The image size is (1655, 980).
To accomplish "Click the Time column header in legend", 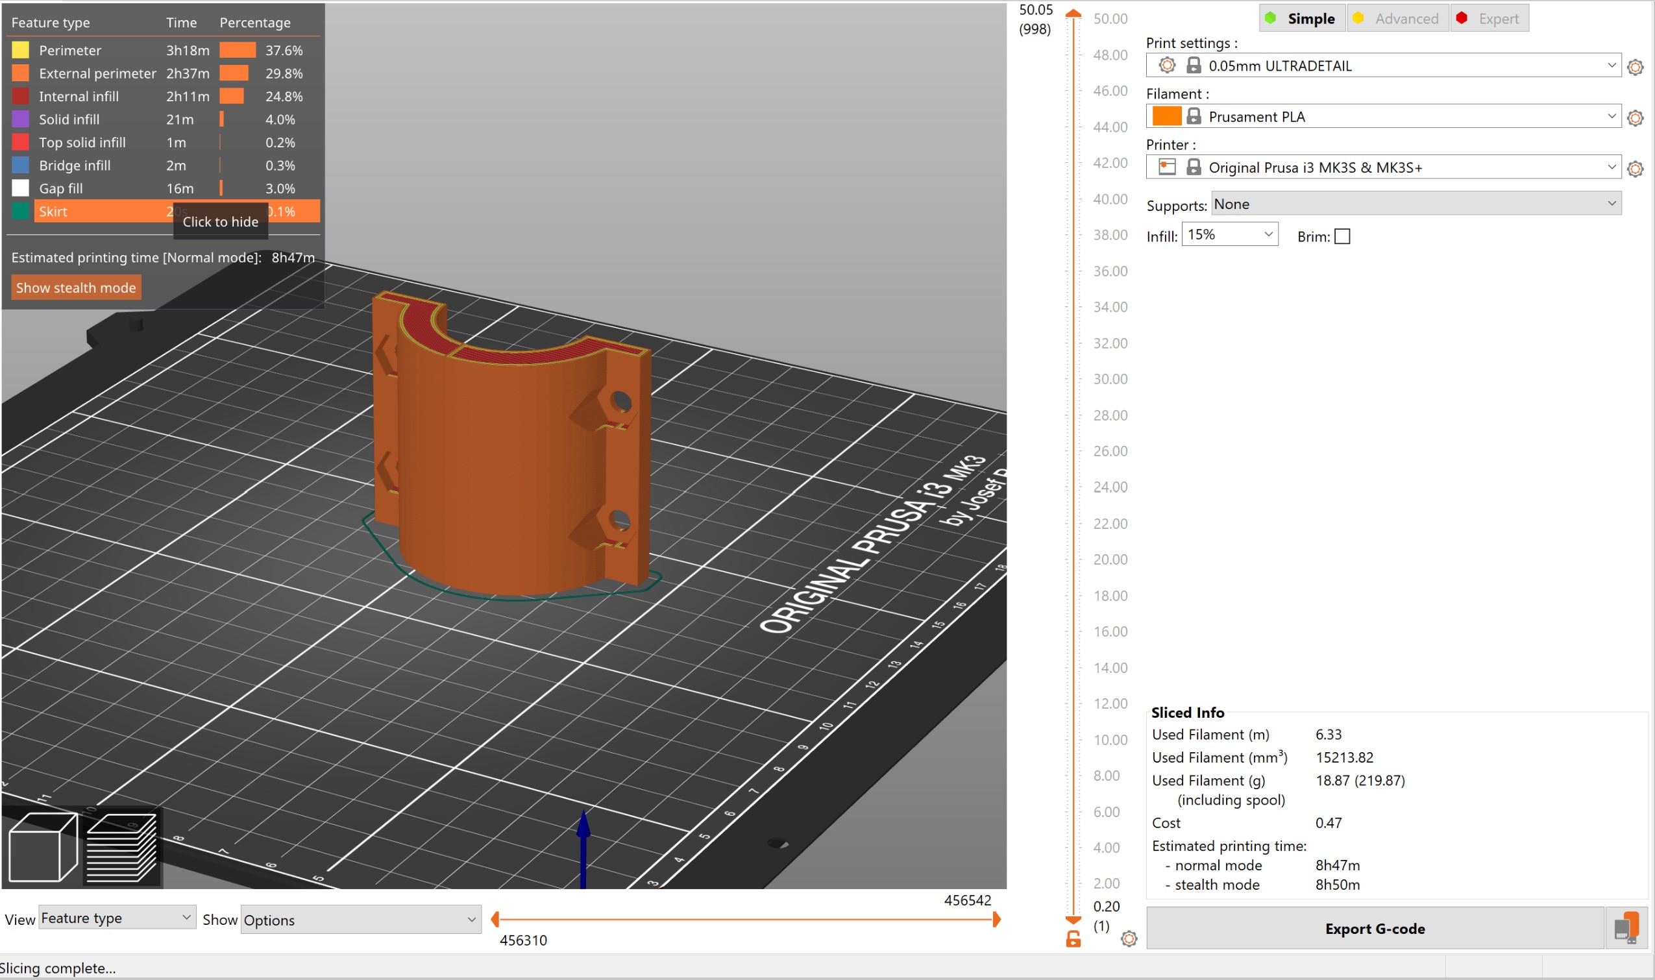I will click(181, 23).
